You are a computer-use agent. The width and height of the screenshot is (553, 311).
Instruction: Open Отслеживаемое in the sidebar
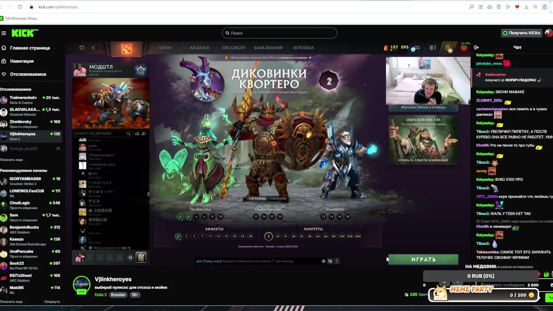coord(23,74)
